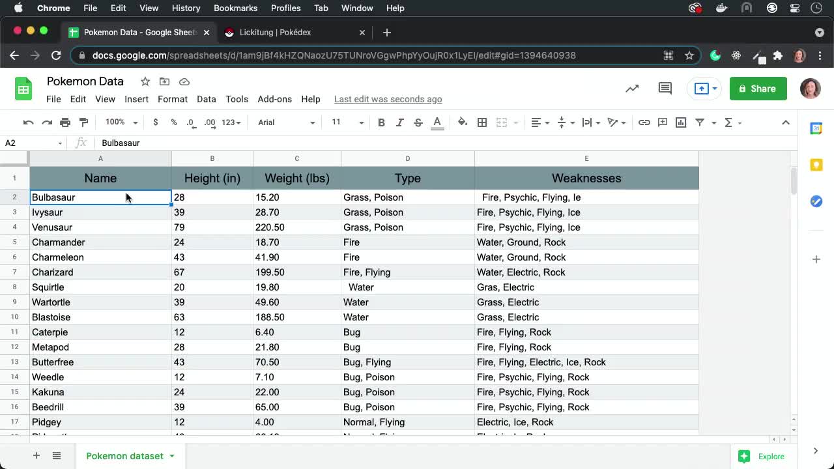Click the Present to meeting button

pyautogui.click(x=702, y=89)
